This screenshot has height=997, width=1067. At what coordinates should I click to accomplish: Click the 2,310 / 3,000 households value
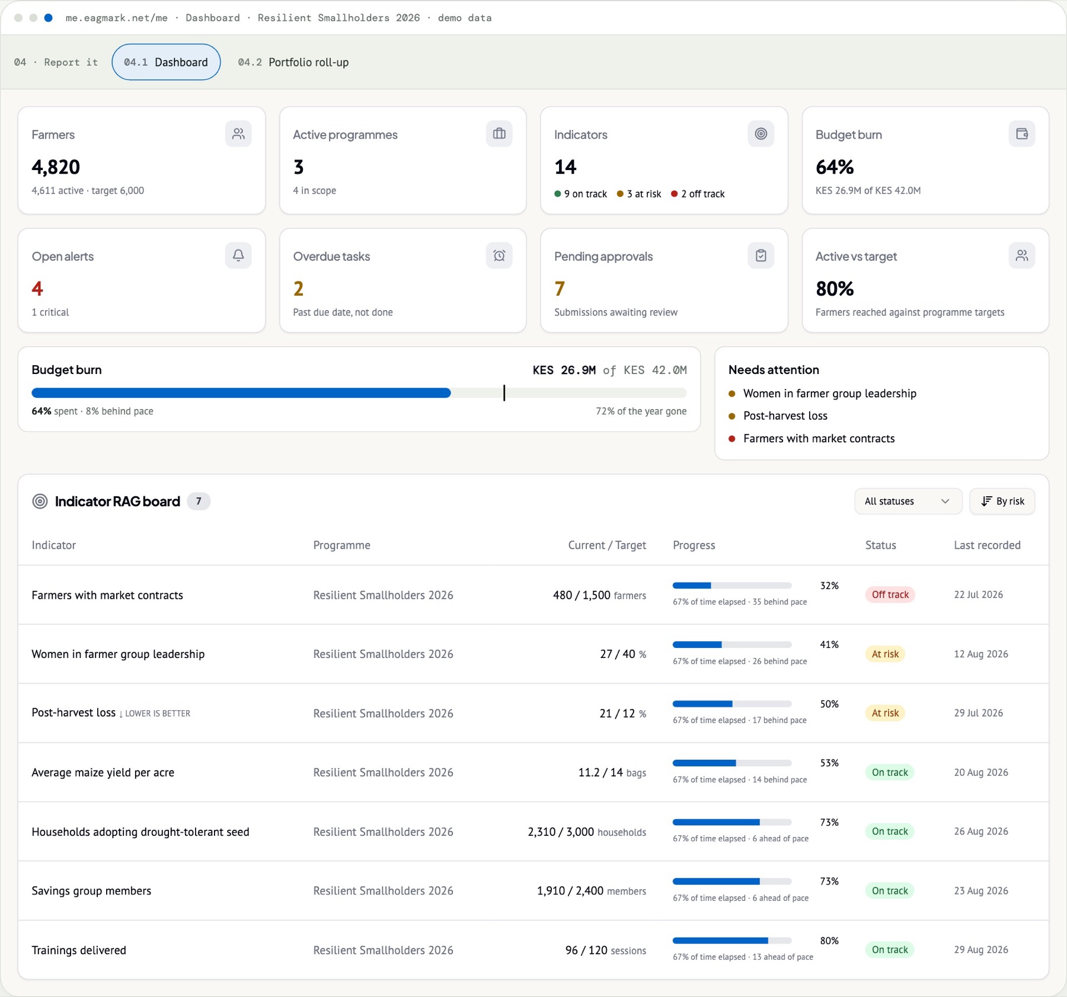[587, 832]
